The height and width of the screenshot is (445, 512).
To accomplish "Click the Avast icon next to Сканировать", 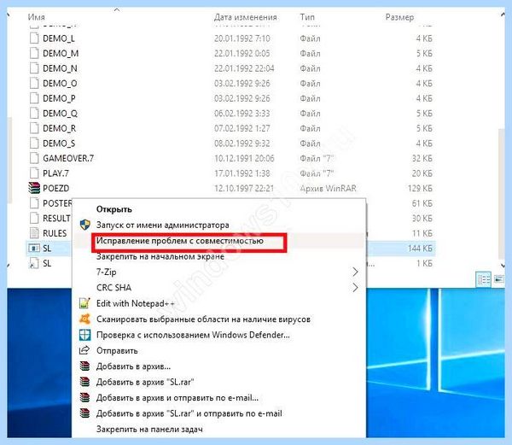I will point(84,319).
